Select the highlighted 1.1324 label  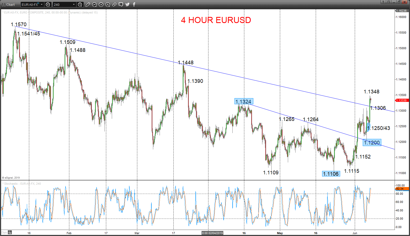pos(244,102)
